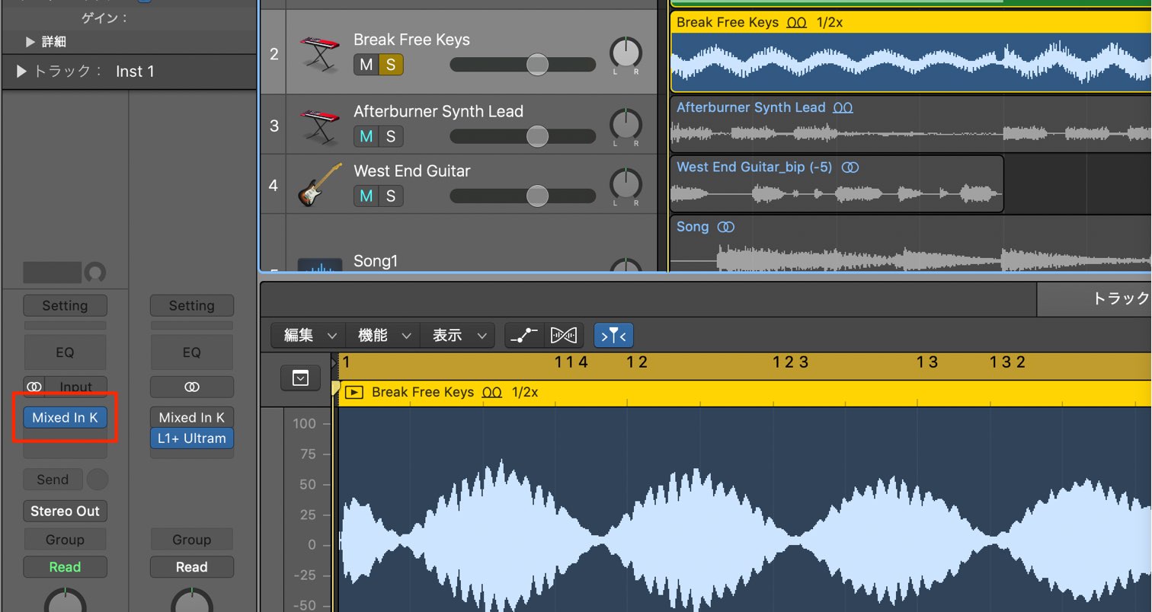The image size is (1152, 612).
Task: Click bar 1 2 in the editor ruler
Action: (x=637, y=362)
